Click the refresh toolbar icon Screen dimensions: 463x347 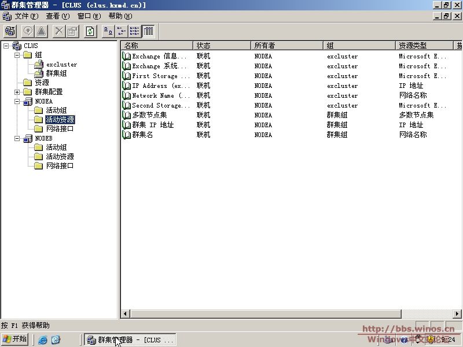click(x=90, y=31)
